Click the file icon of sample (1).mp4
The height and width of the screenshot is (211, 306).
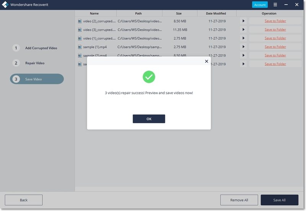coord(80,47)
